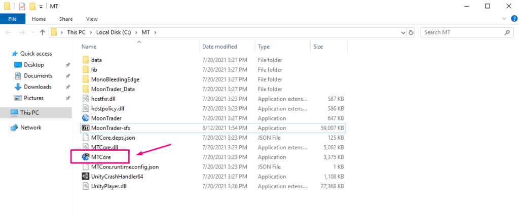The height and width of the screenshot is (215, 519).
Task: Click the UnityPlayer.dll file icon
Action: [85, 186]
